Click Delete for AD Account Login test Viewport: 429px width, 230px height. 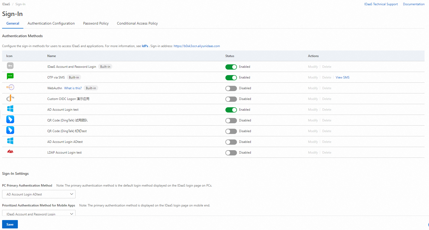327,110
